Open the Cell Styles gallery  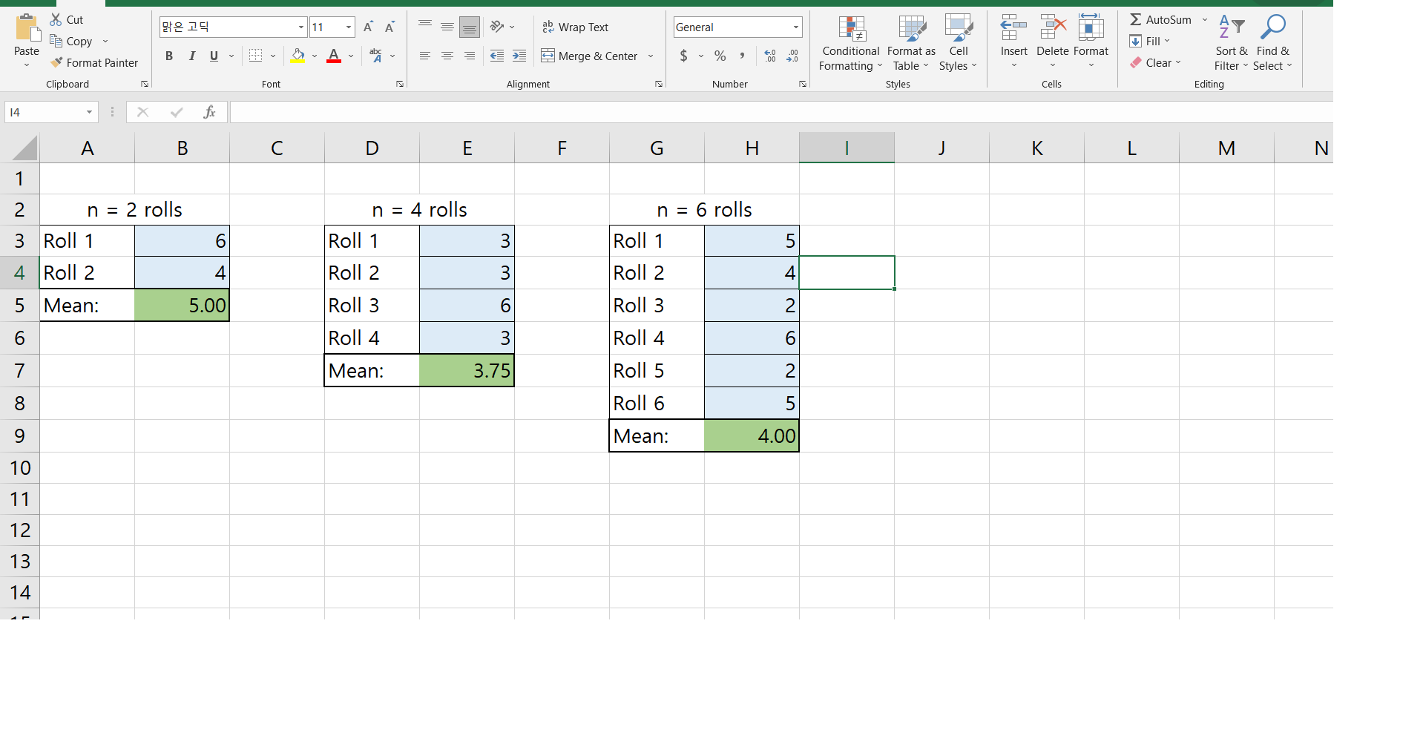pos(958,42)
